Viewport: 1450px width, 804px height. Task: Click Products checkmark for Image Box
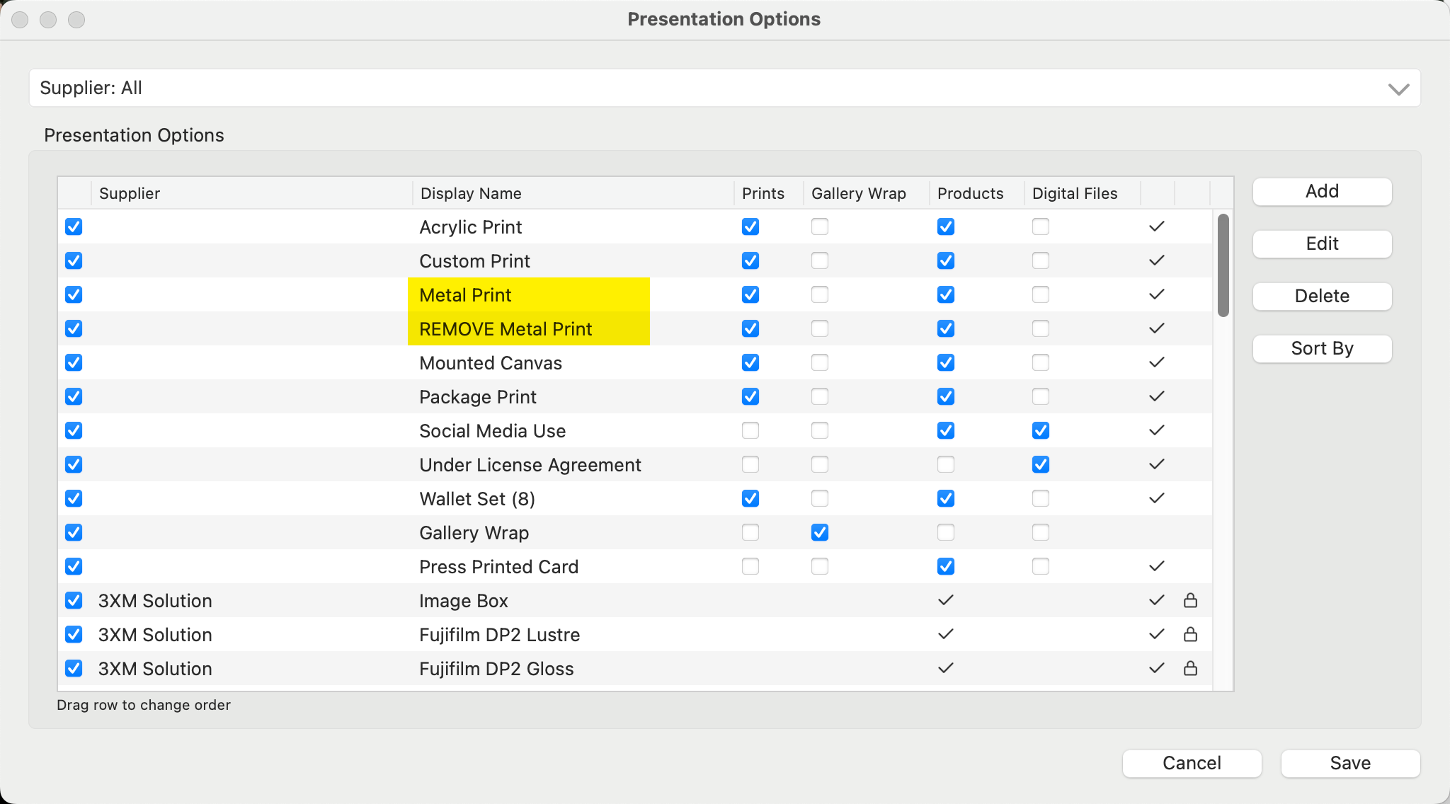(945, 600)
